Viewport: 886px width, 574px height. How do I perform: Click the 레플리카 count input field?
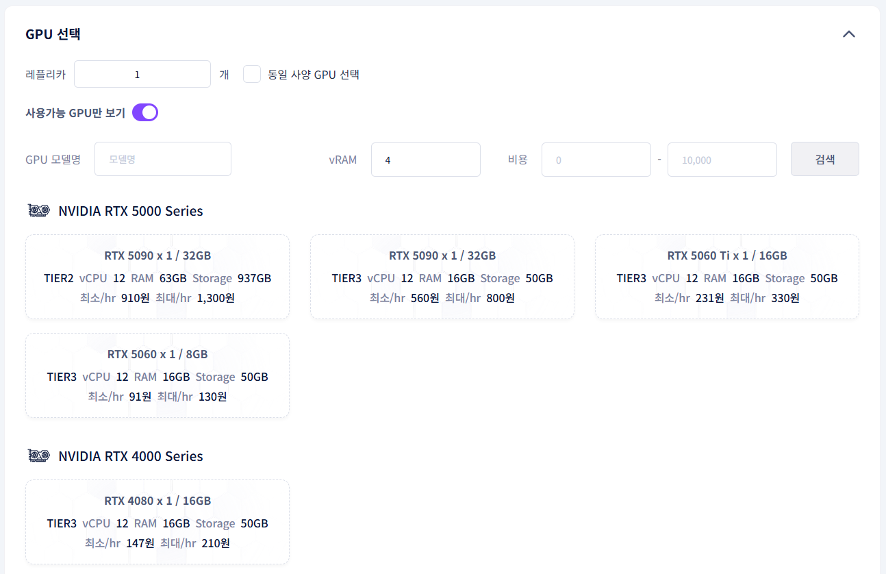coord(142,74)
